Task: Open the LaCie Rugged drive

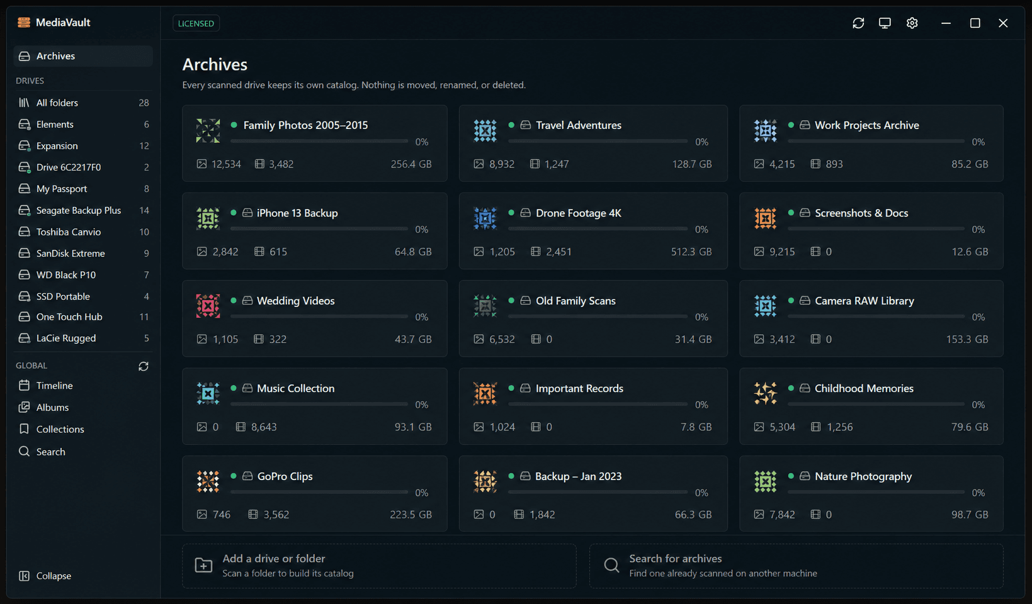Action: click(x=83, y=338)
